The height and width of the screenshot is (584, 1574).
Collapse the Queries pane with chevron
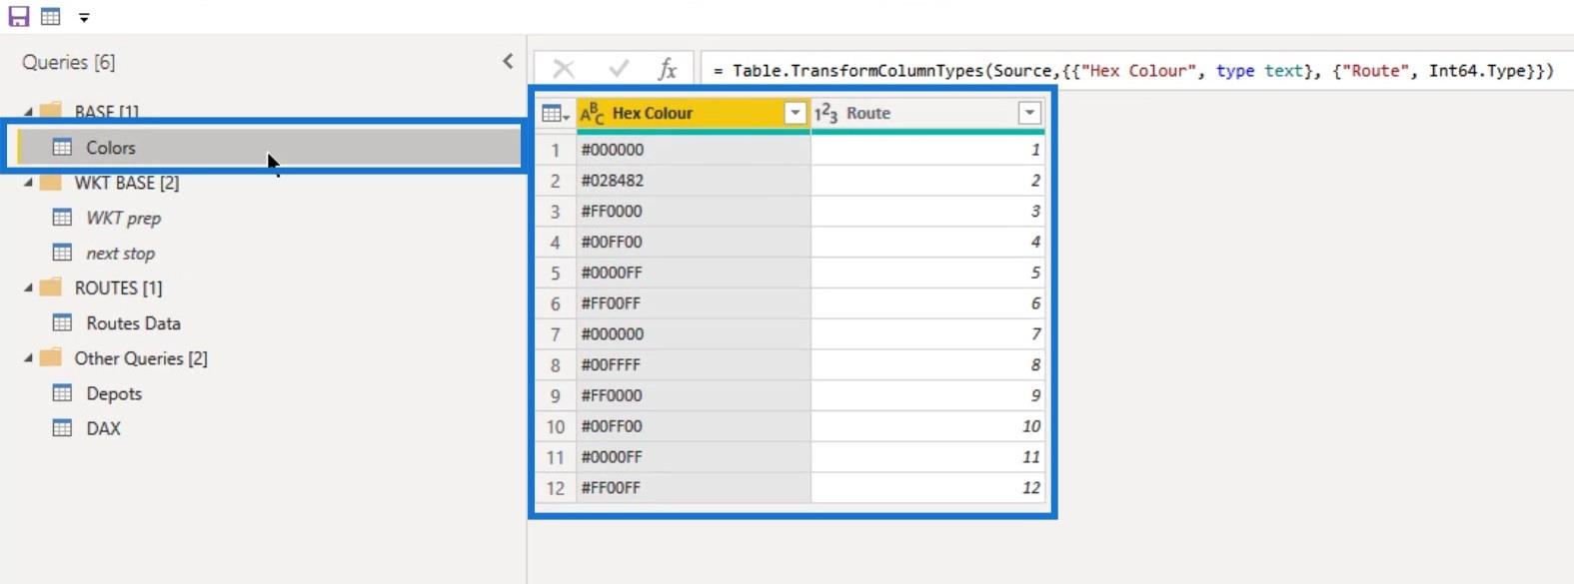pyautogui.click(x=508, y=62)
